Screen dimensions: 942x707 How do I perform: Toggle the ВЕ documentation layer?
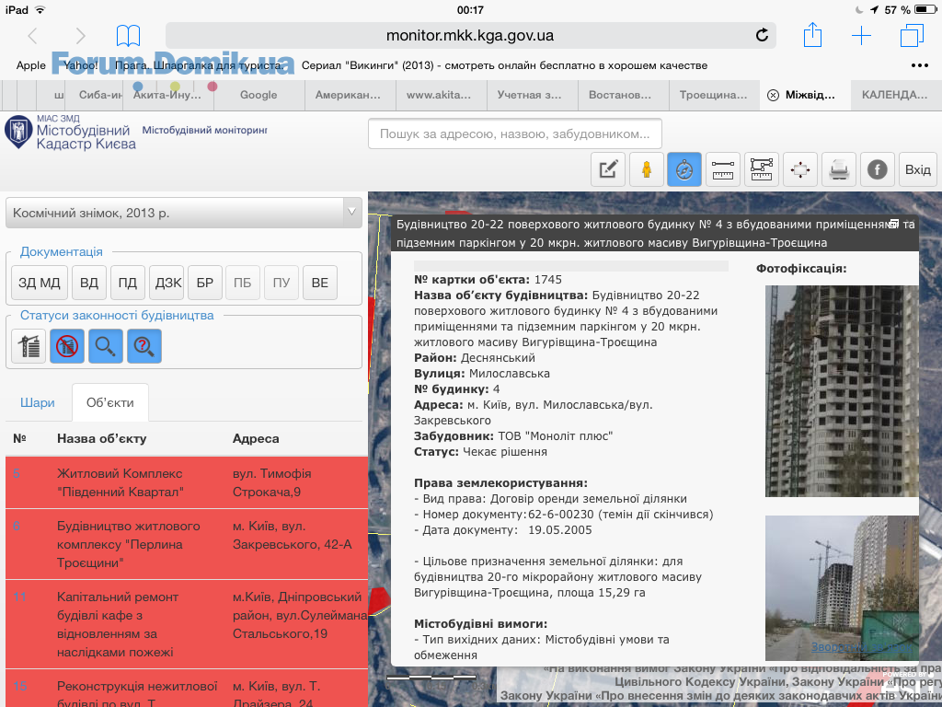point(320,283)
